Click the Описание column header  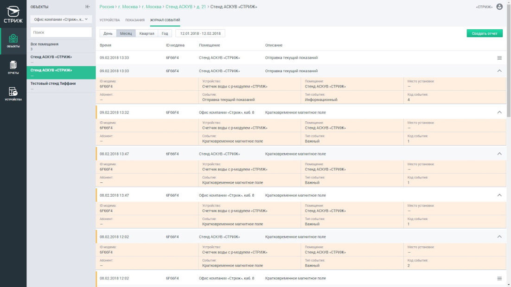pos(274,45)
